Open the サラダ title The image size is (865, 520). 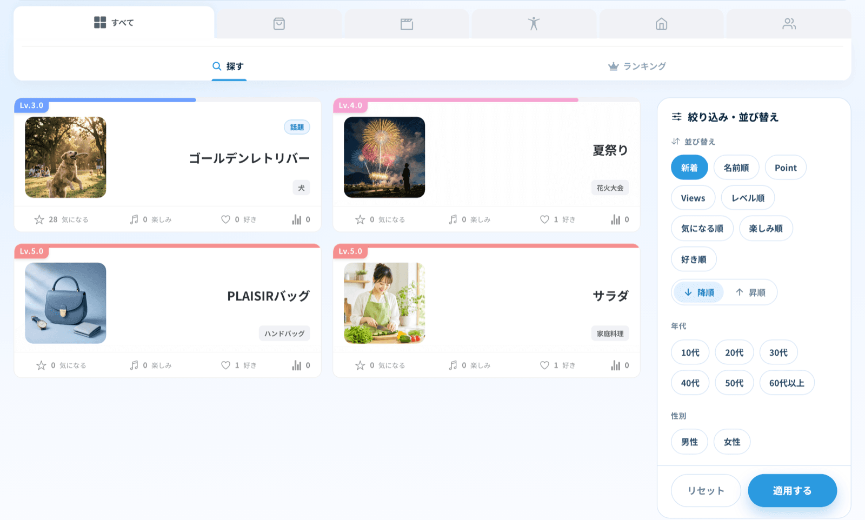[x=610, y=296]
